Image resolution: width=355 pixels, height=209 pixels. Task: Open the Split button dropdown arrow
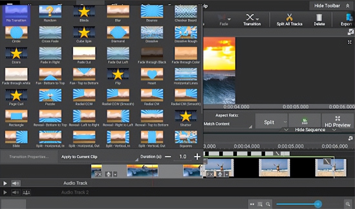pos(285,122)
